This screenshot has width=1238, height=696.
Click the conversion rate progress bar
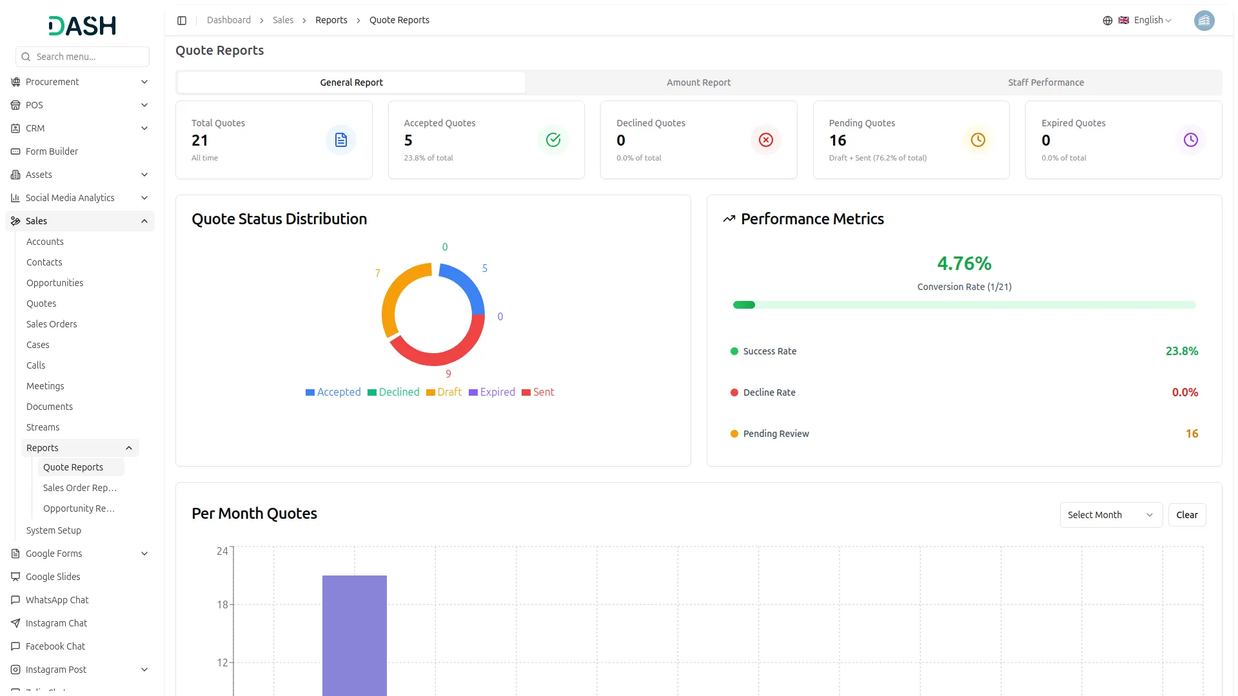point(964,305)
